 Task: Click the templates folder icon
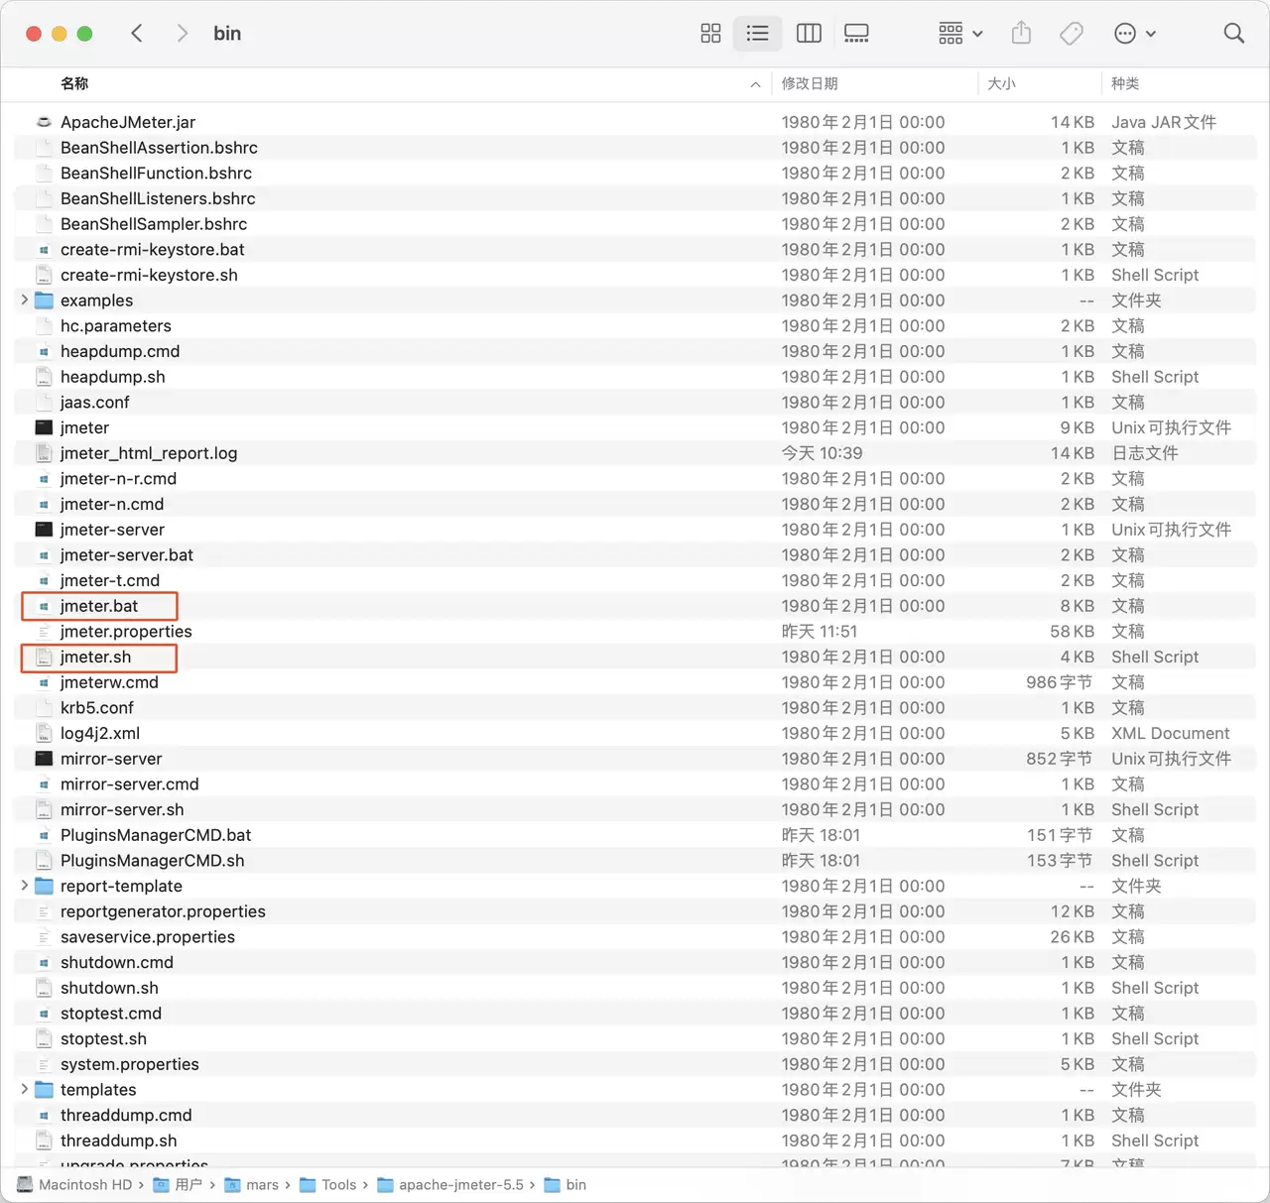44,1089
